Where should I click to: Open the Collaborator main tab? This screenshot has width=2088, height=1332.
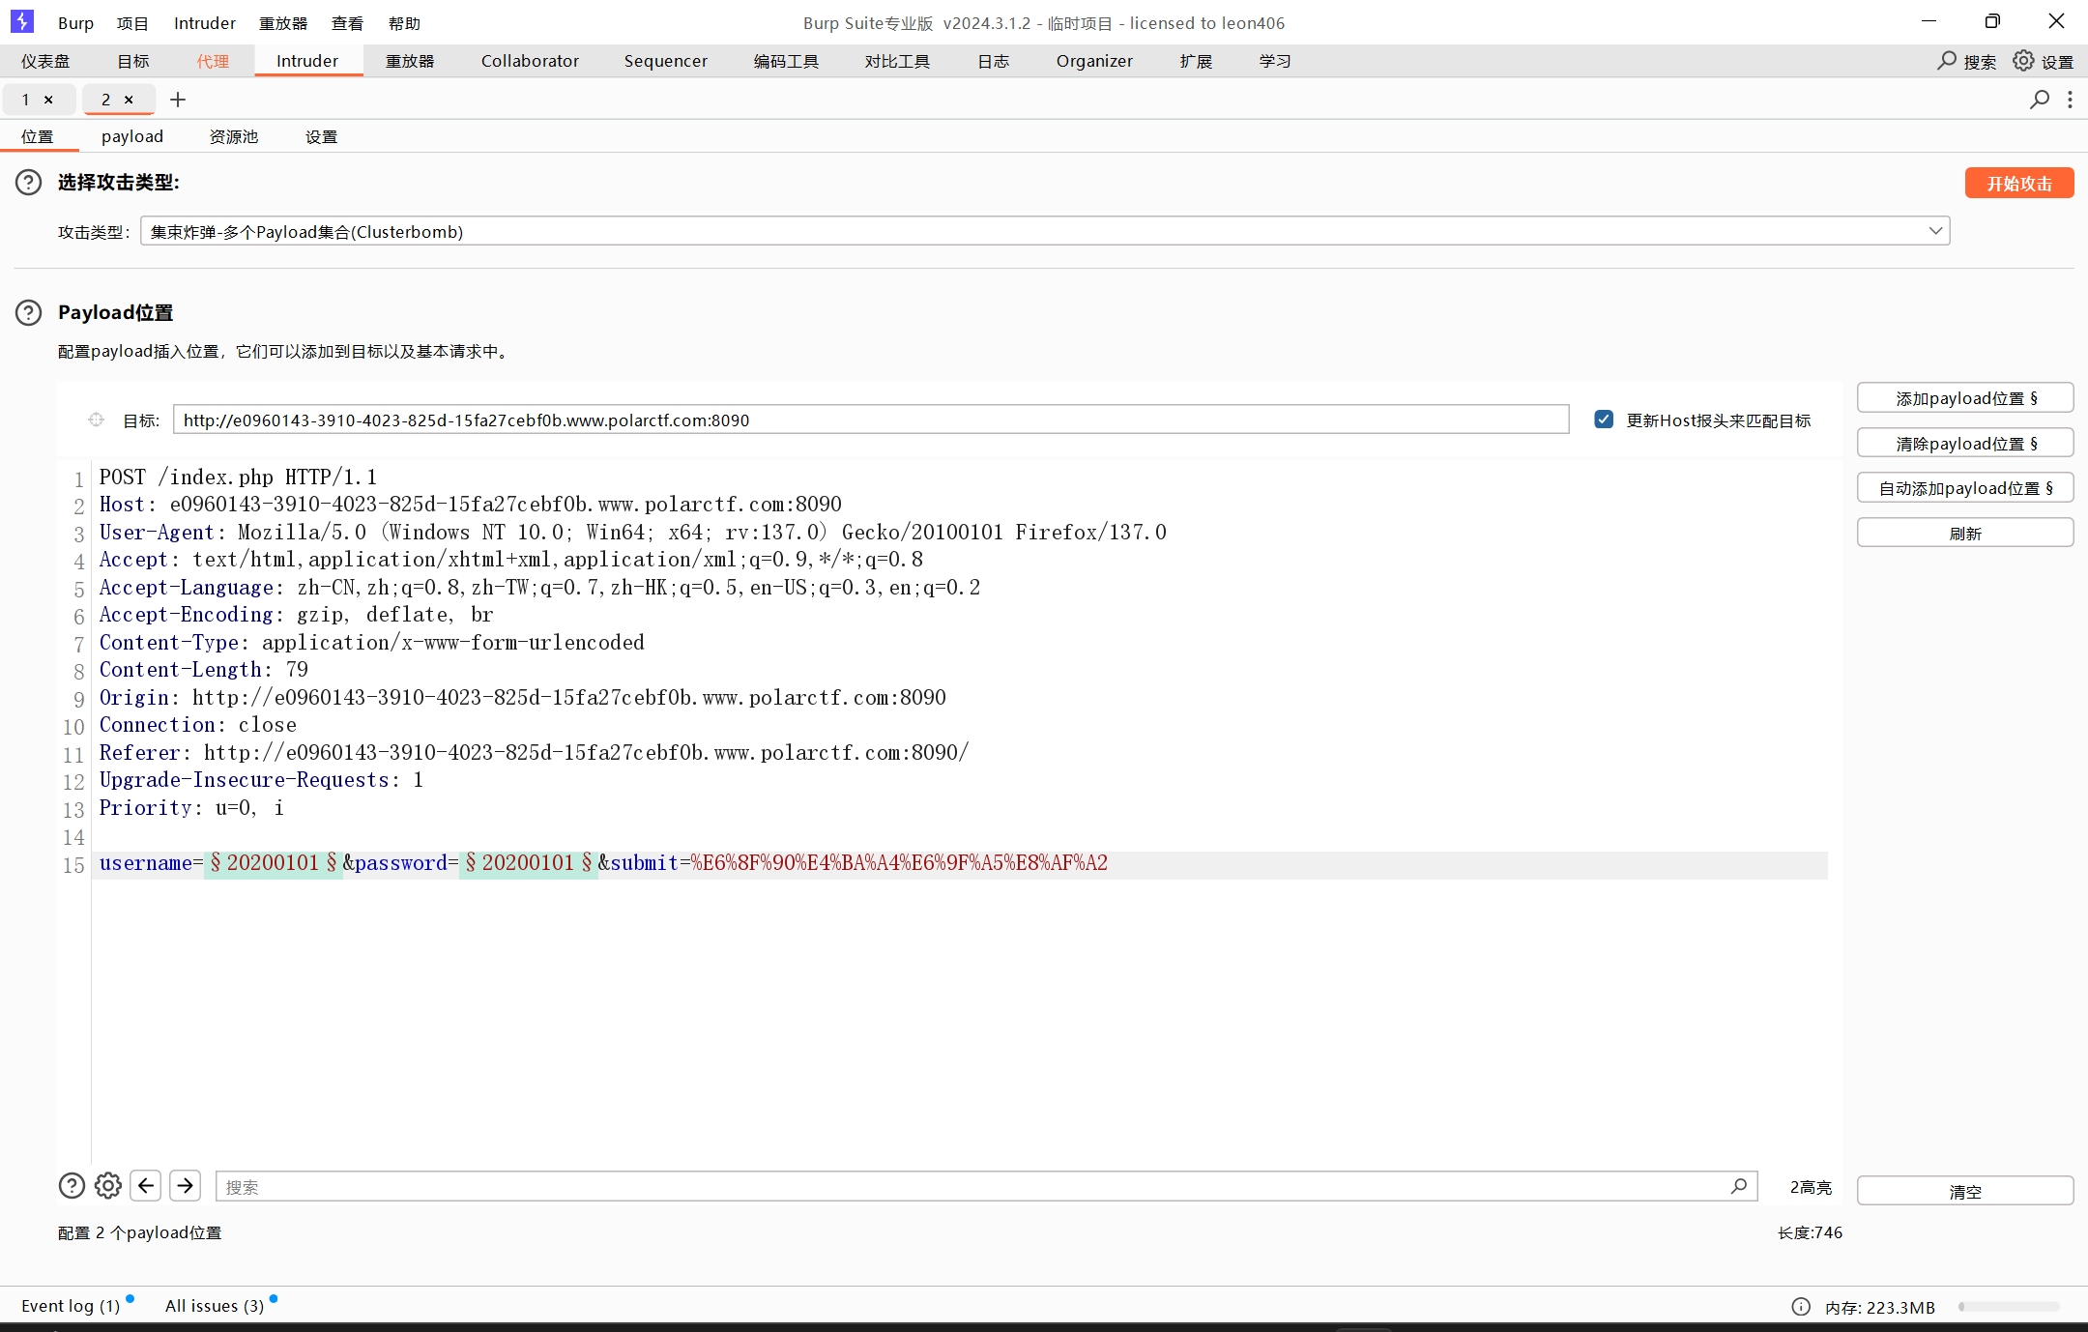(x=530, y=61)
